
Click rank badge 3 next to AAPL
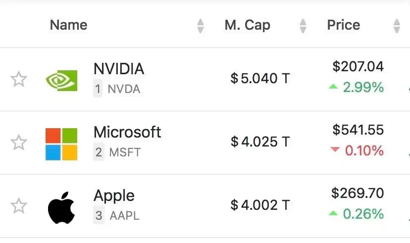pyautogui.click(x=99, y=216)
